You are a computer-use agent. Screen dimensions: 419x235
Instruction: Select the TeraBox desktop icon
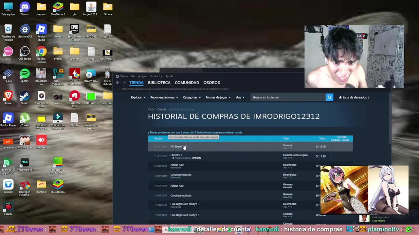(x=8, y=186)
